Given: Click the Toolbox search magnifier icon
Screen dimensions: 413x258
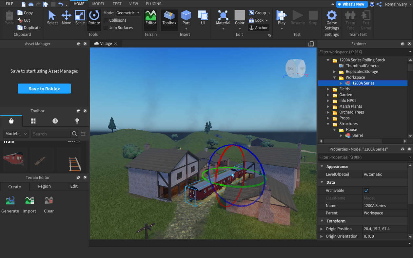Looking at the screenshot, I should pyautogui.click(x=74, y=134).
